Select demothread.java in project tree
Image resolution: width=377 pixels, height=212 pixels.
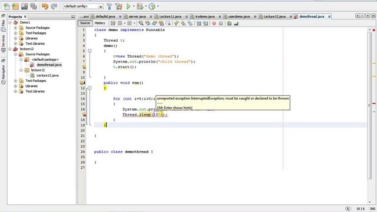coord(49,65)
